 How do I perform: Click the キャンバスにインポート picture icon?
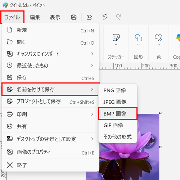pos(10,54)
